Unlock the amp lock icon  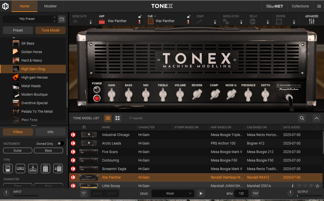click(140, 16)
